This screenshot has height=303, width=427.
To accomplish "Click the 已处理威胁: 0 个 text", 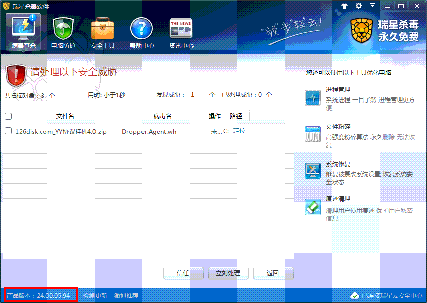I will [x=247, y=95].
